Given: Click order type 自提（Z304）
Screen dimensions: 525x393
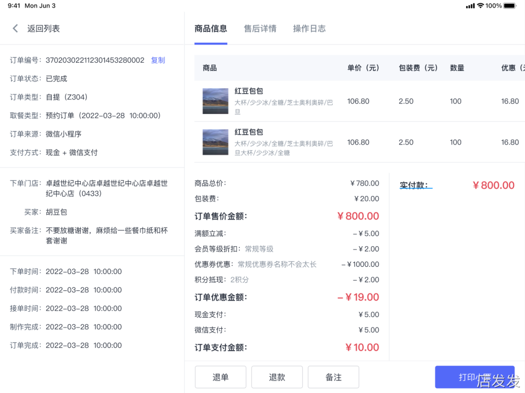Looking at the screenshot, I should 67,97.
